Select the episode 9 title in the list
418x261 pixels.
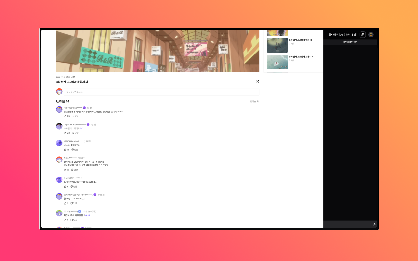[301, 56]
